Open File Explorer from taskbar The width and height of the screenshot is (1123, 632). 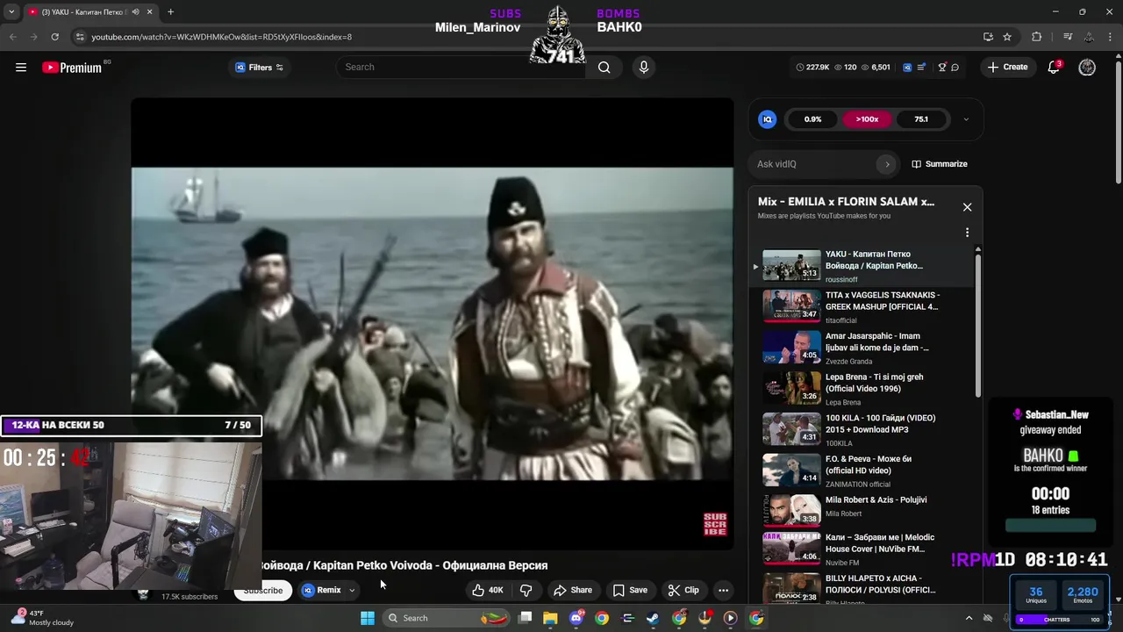(550, 618)
